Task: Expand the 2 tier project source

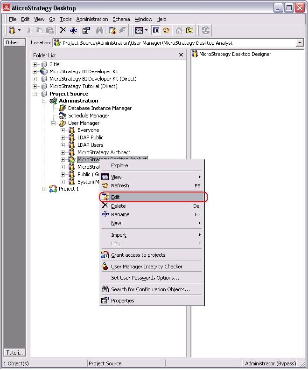Action: (x=35, y=64)
